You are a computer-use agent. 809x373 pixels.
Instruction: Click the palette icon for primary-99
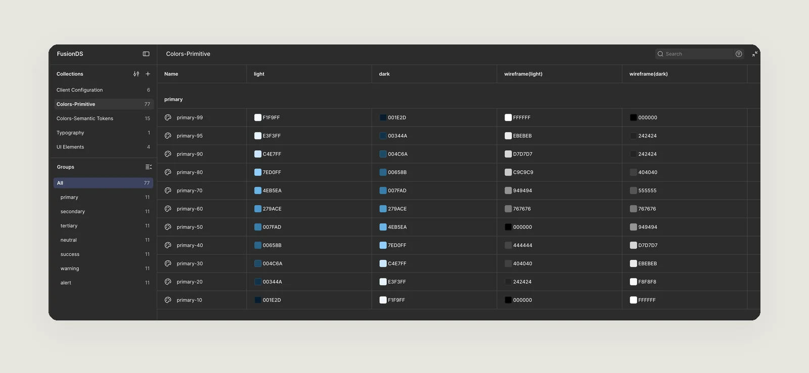(168, 118)
